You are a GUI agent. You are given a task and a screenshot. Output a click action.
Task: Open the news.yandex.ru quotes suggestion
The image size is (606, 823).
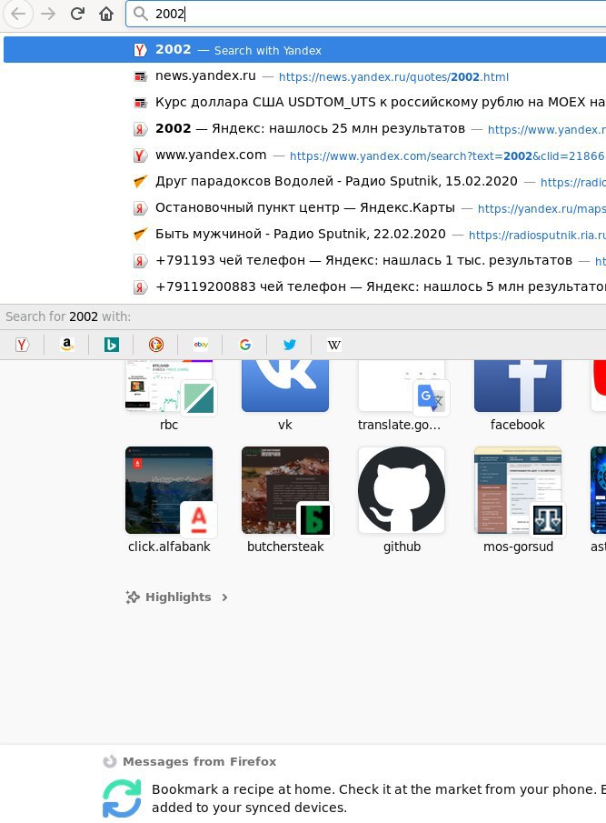click(304, 76)
